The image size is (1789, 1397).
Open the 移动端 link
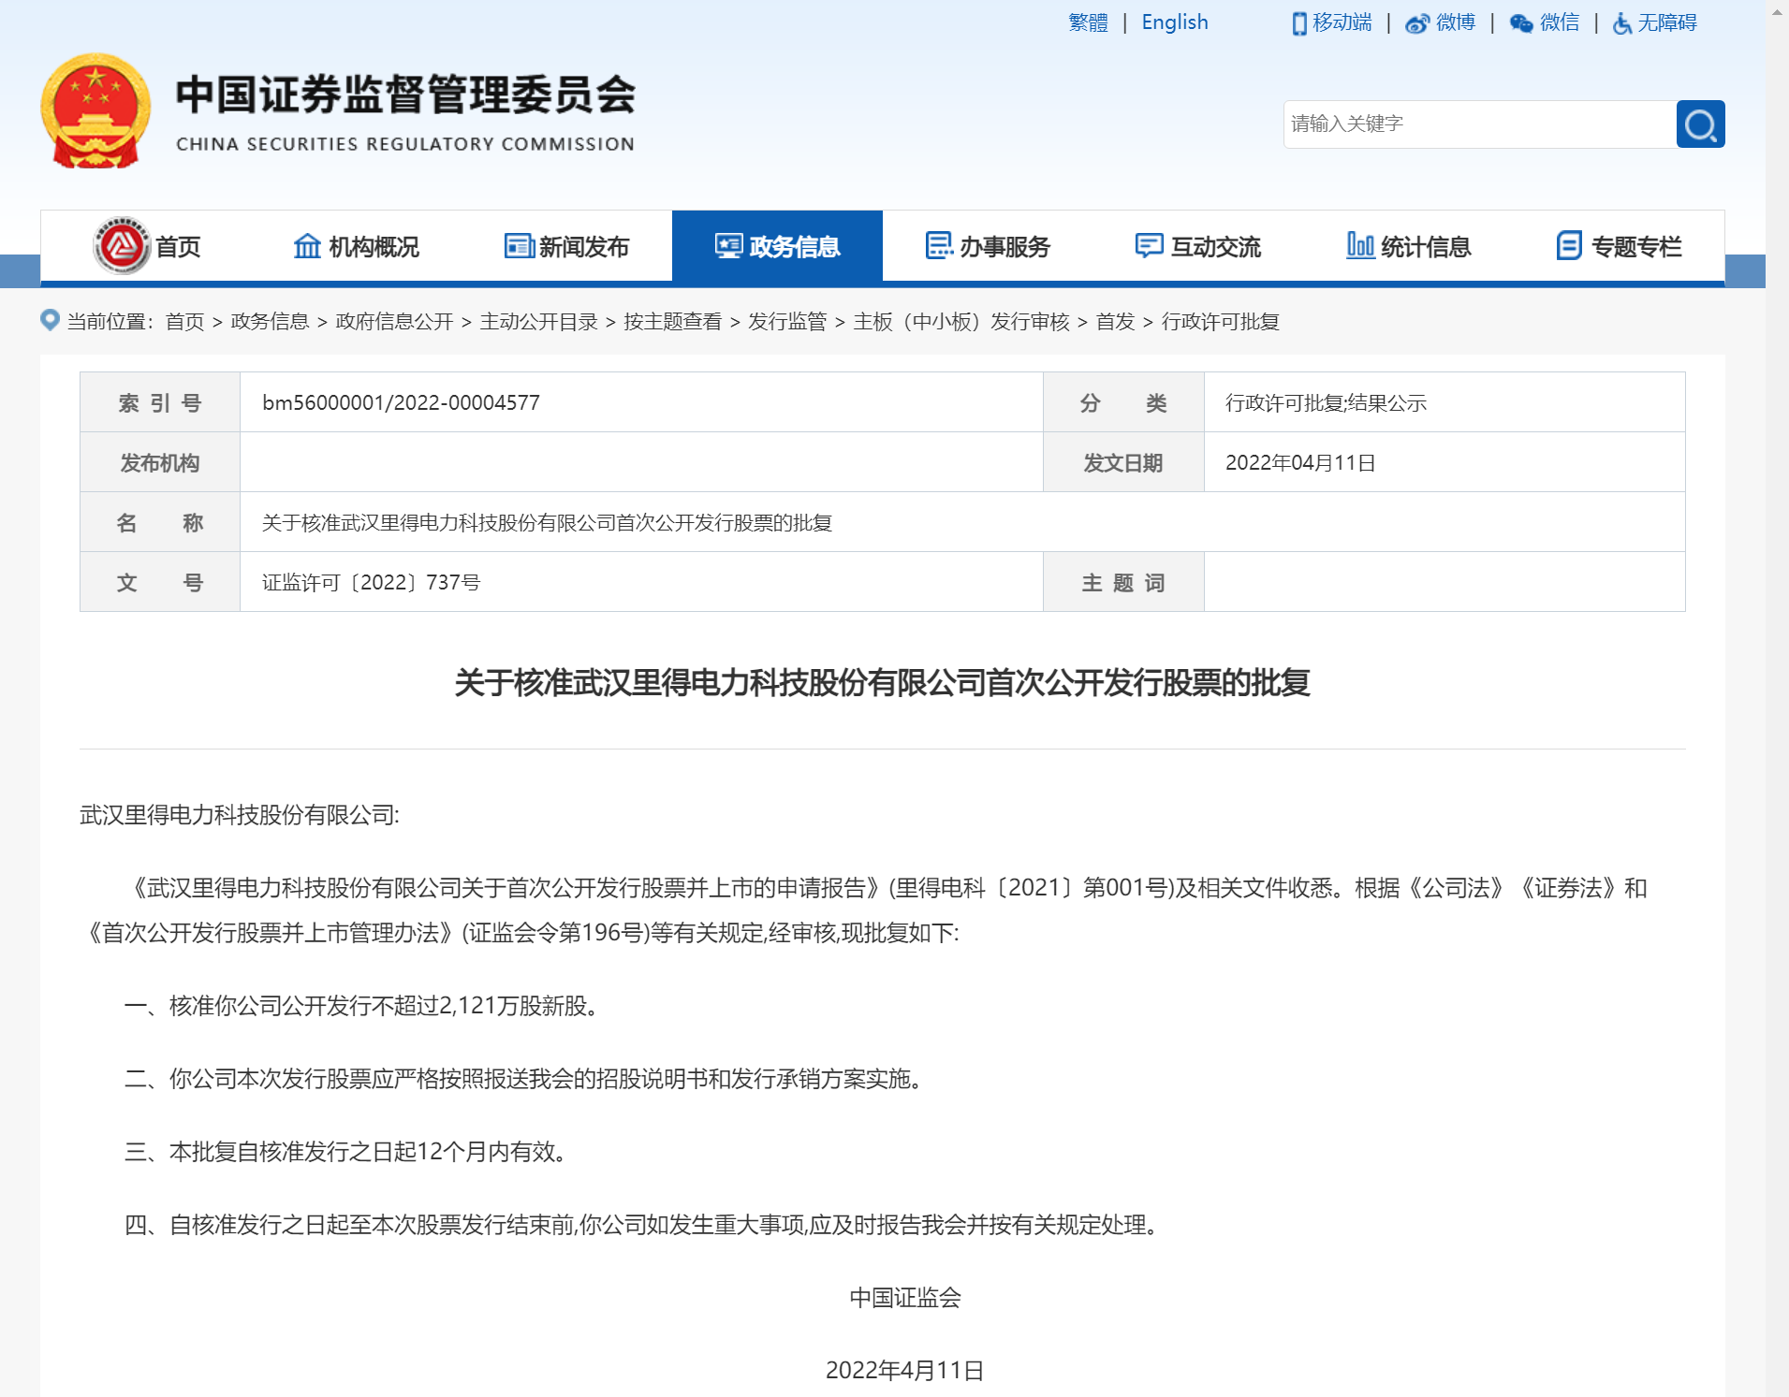point(1342,22)
